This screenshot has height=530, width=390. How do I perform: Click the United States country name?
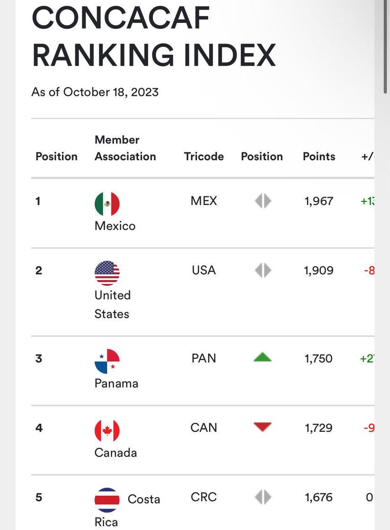point(112,304)
